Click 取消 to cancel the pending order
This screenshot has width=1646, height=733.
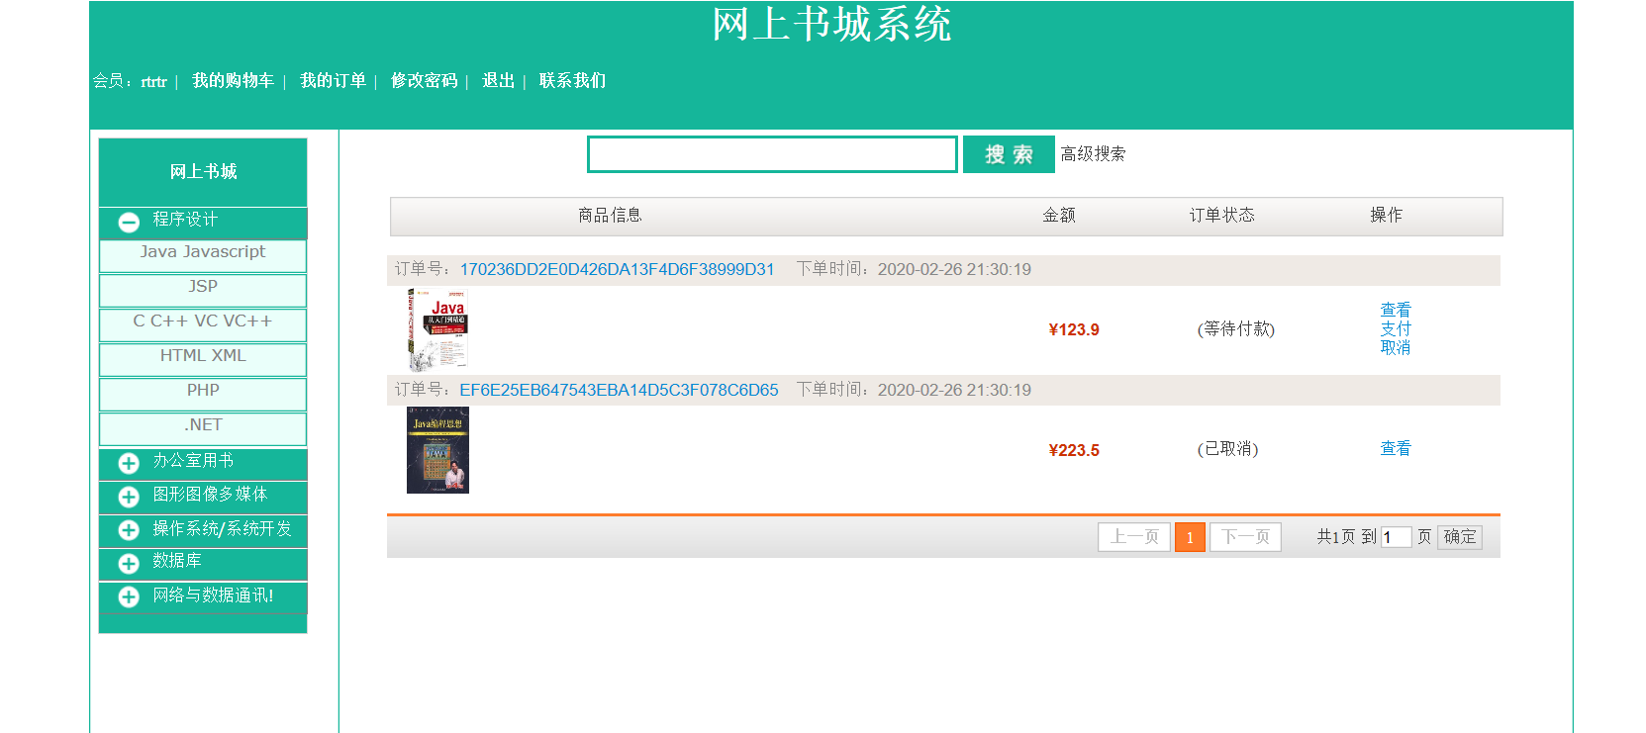[1396, 347]
